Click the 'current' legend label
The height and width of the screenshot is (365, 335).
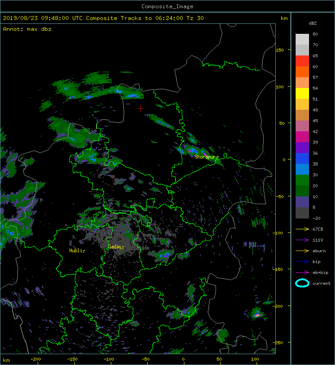click(322, 284)
